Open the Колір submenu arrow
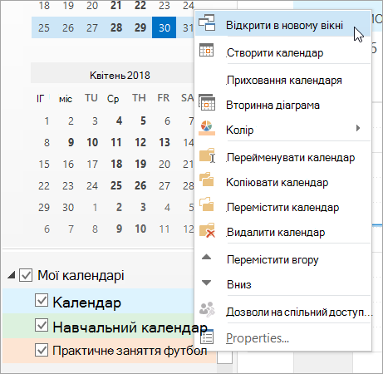This screenshot has height=374, width=383. (358, 128)
